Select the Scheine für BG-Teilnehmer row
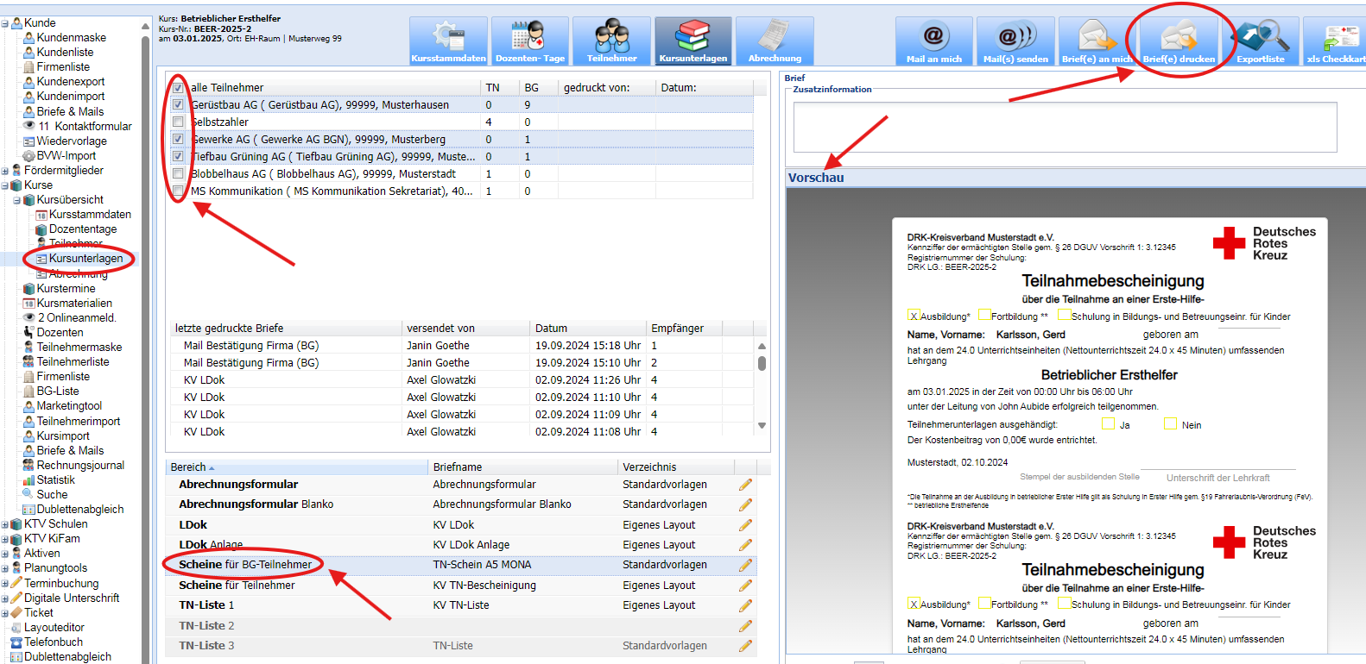Image resolution: width=1366 pixels, height=664 pixels. pyautogui.click(x=245, y=565)
